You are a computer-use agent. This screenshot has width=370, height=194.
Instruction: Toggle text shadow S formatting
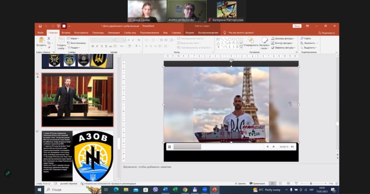pyautogui.click(x=106, y=46)
